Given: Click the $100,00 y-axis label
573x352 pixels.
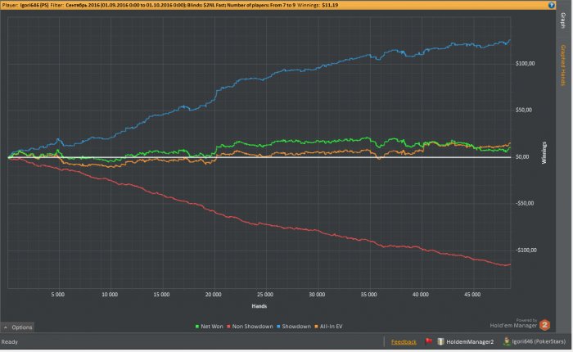Looking at the screenshot, I should point(526,64).
